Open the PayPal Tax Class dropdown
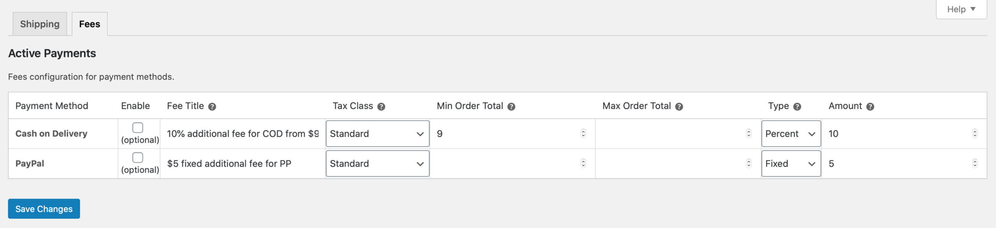Viewport: 996px width, 228px height. (x=377, y=163)
